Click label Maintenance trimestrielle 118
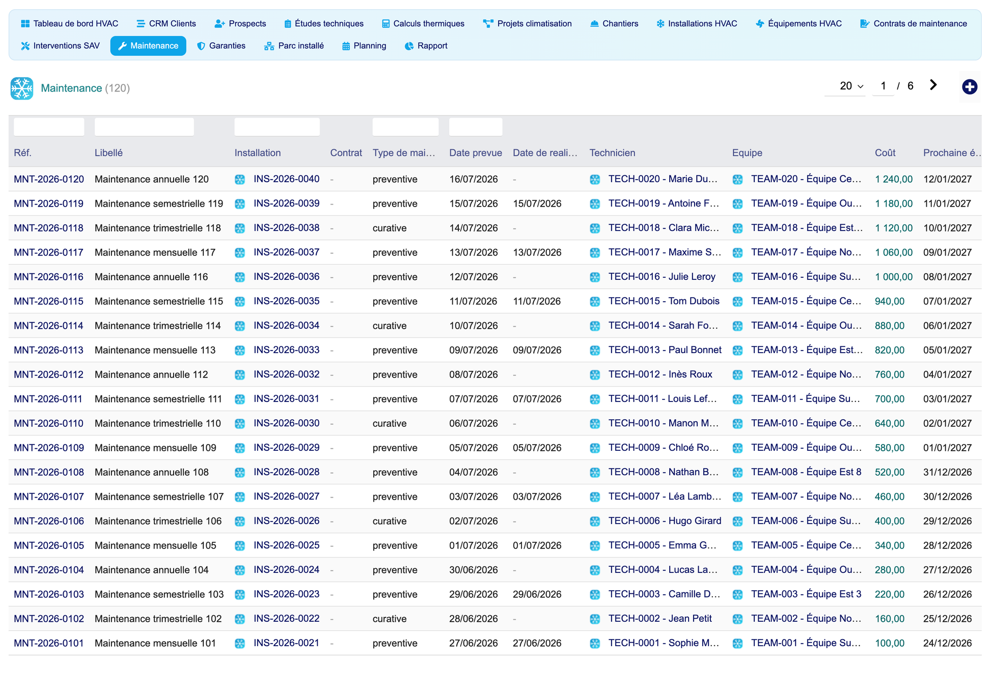This screenshot has width=991, height=695. 158,228
